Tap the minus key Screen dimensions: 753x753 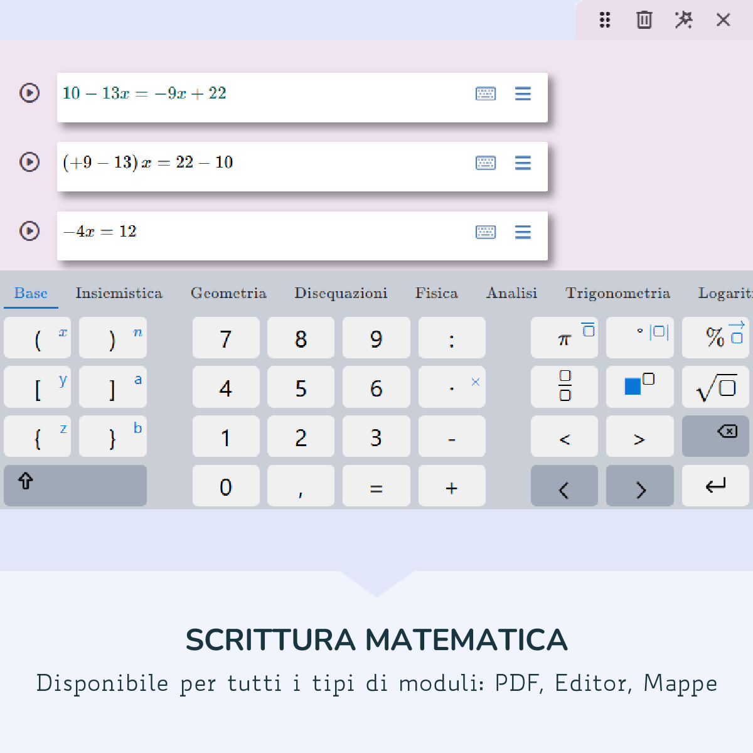pos(452,436)
